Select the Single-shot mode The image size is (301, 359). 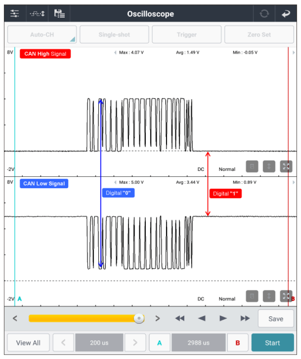pos(114,35)
